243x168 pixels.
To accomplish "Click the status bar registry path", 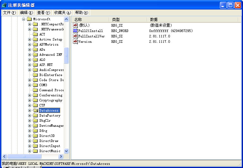I will coord(56,164).
